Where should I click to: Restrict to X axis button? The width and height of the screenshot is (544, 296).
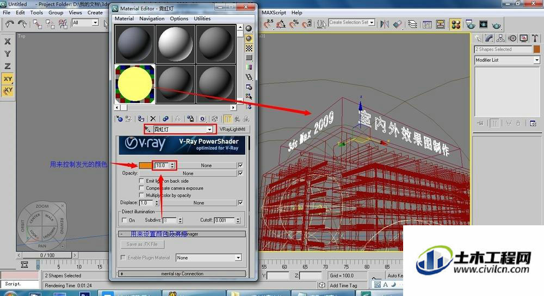7,41
